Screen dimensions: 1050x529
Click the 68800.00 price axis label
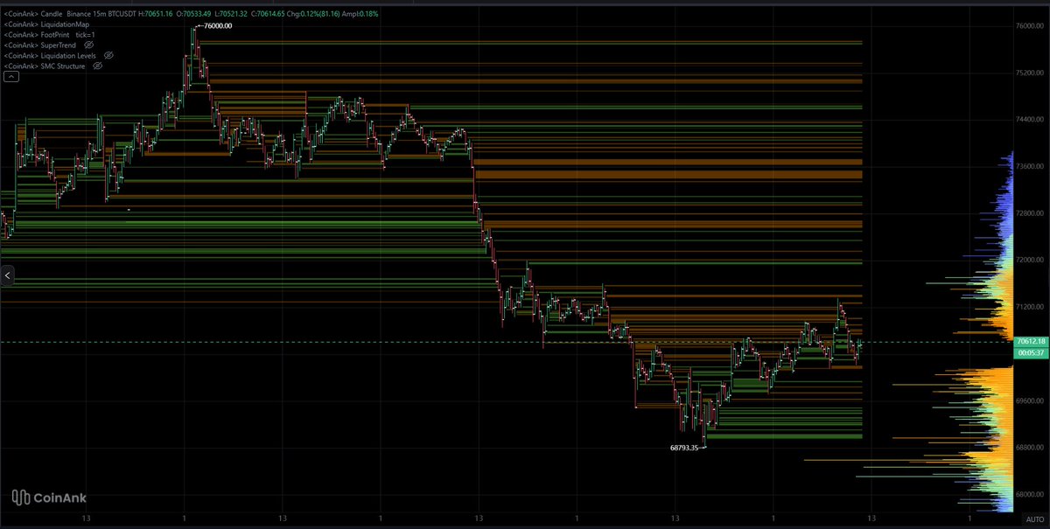tap(1029, 448)
